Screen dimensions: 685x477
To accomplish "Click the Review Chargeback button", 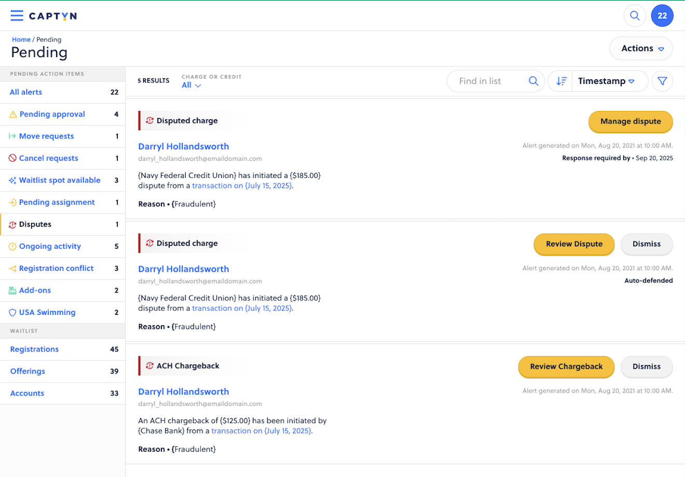I will (566, 367).
